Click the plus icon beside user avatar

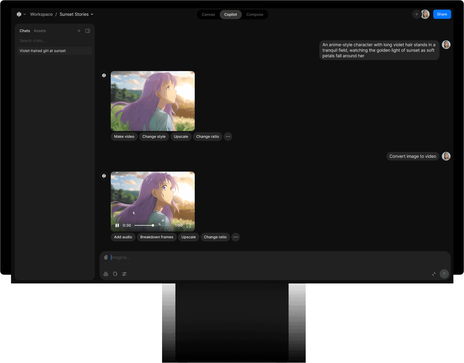(416, 14)
